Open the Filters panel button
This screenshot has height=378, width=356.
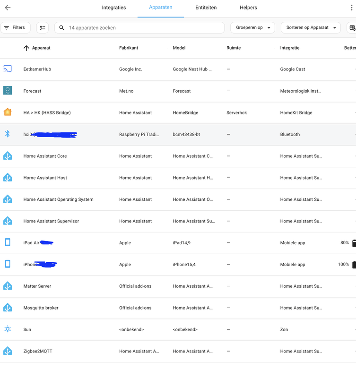[16, 28]
